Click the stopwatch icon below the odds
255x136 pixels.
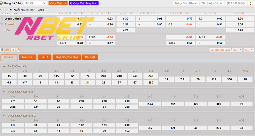[2, 50]
